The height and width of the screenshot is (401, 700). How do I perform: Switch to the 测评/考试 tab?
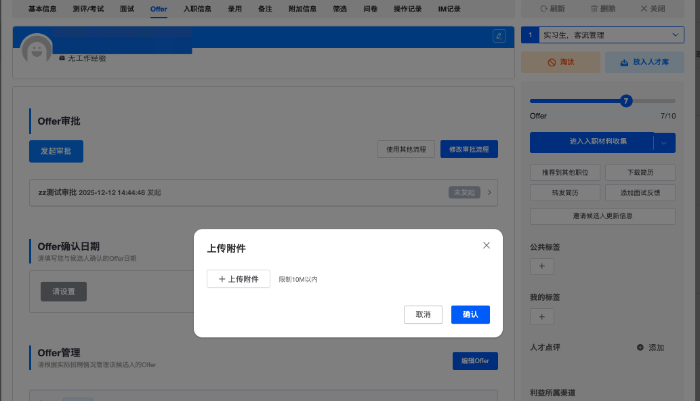pyautogui.click(x=88, y=9)
